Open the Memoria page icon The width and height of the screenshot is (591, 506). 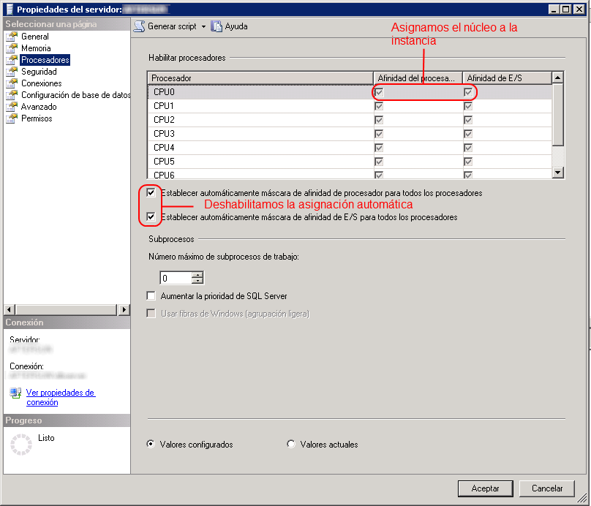(12, 48)
